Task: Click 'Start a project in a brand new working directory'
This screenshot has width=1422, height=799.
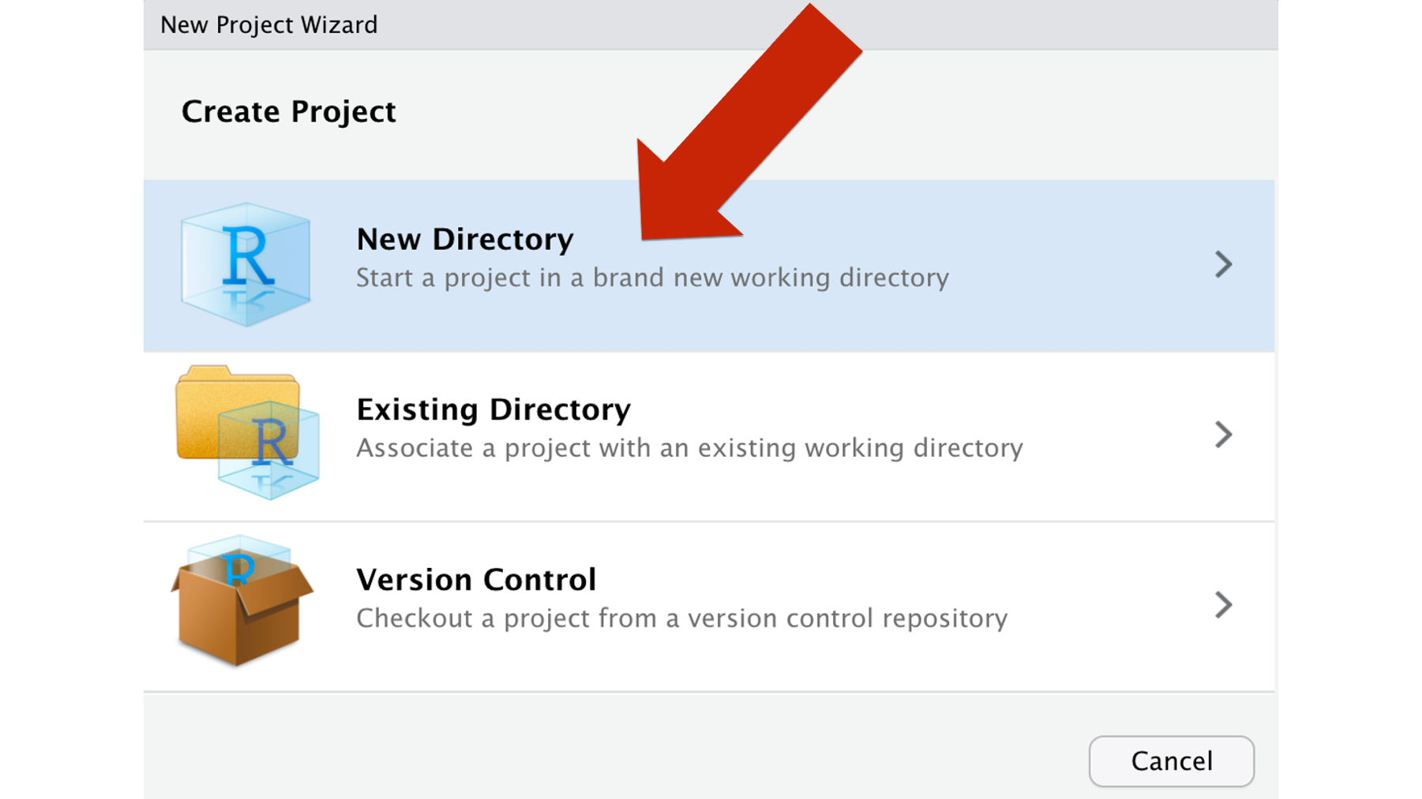Action: (652, 278)
